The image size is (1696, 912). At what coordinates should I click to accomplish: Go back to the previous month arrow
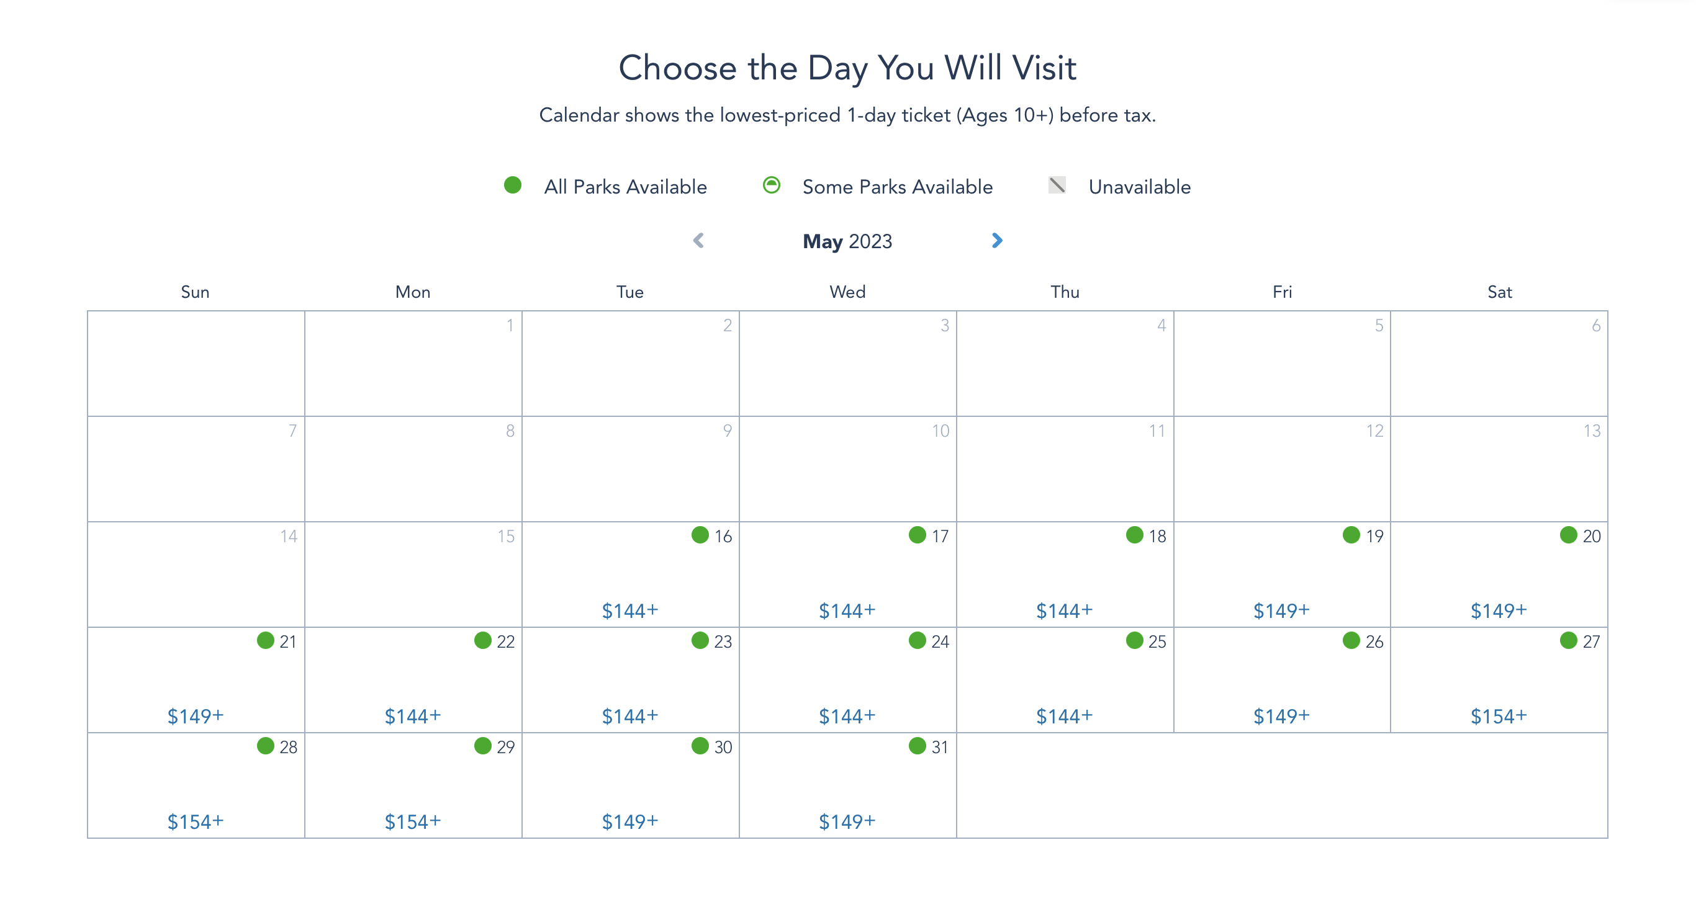pos(698,241)
